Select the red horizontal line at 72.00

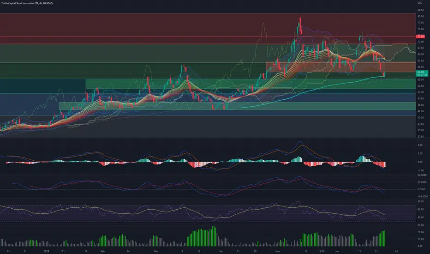pos(208,36)
